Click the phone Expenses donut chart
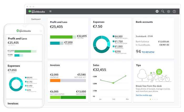184x112 pixels. point(16,84)
